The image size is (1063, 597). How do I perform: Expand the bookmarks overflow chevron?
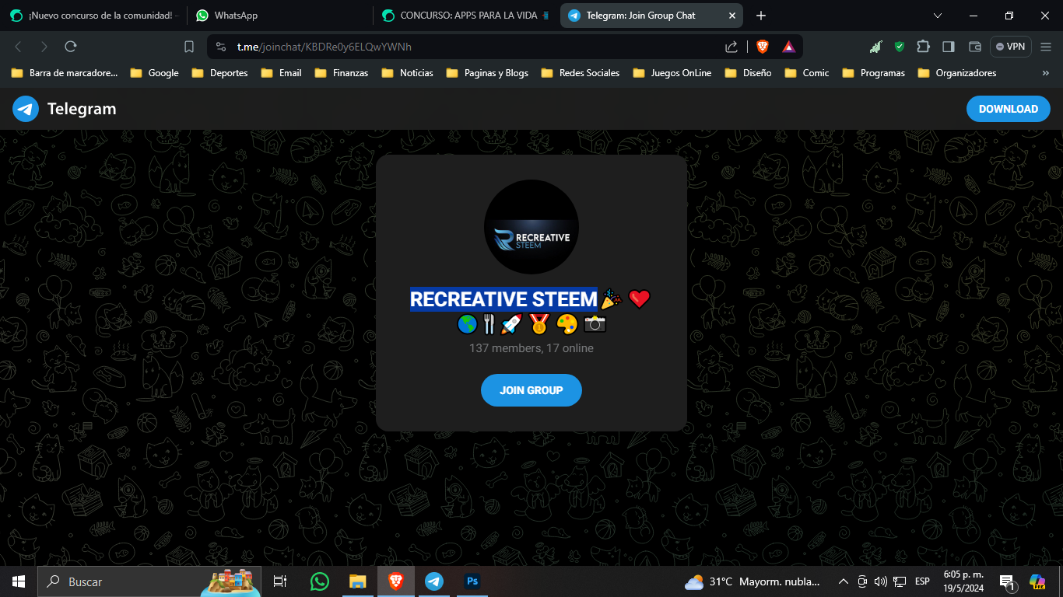coord(1045,73)
